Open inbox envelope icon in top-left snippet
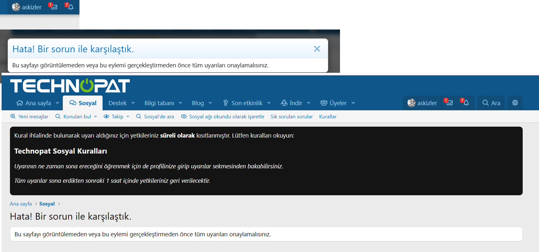Screen dimensions: 539x252 click(54, 7)
